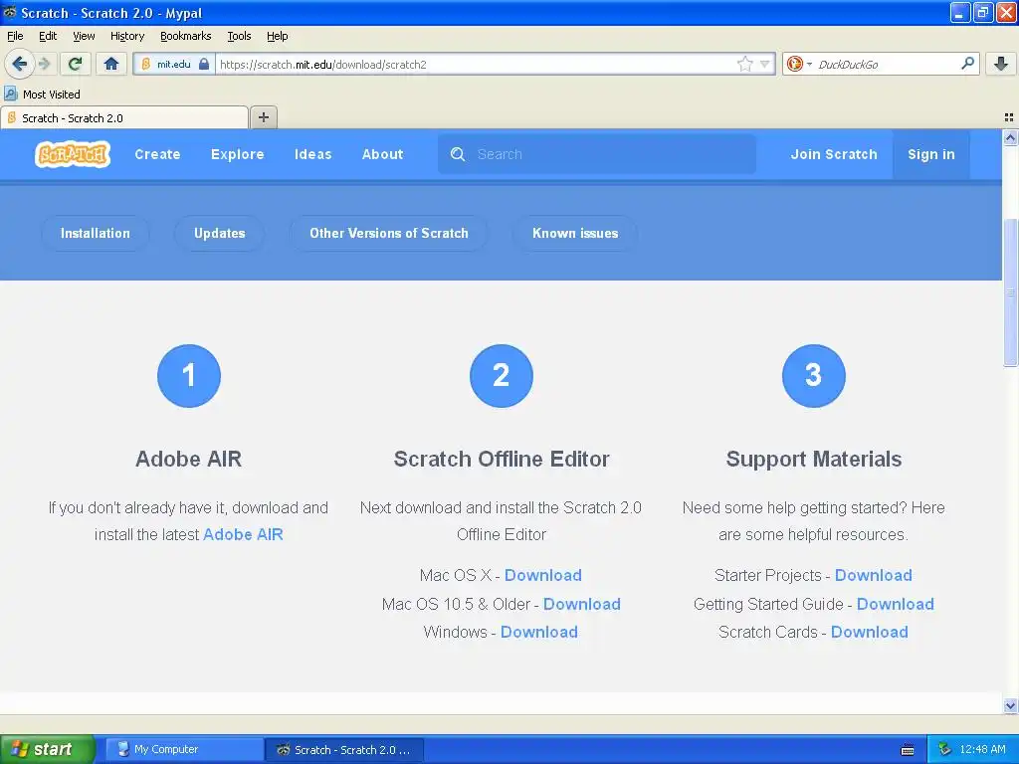Viewport: 1019px width, 764px height.
Task: Open the History menu
Action: (x=127, y=36)
